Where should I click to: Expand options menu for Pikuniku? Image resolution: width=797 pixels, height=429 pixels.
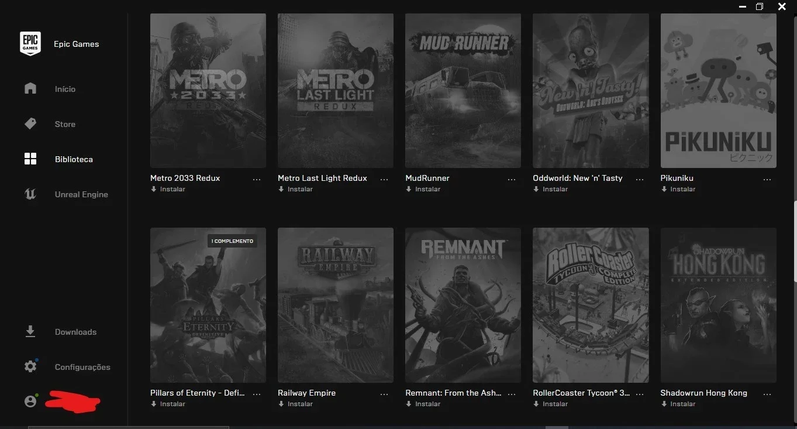767,179
